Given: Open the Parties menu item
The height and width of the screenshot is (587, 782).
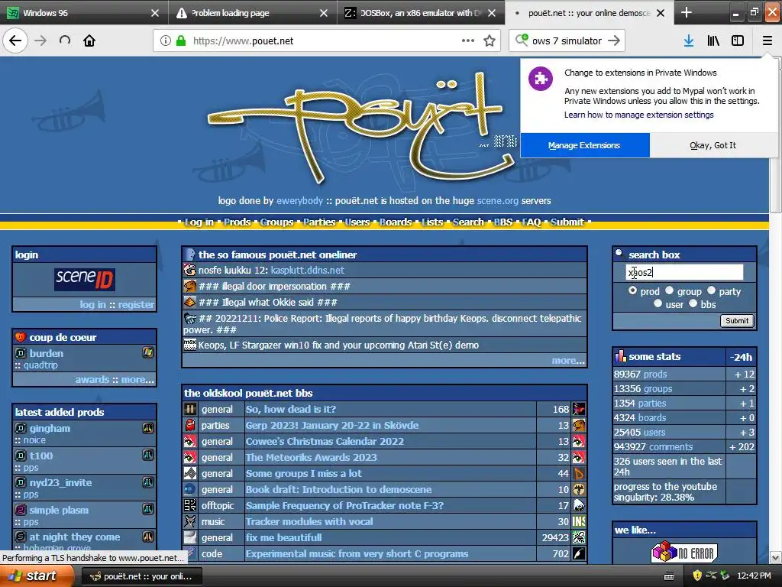Looking at the screenshot, I should [319, 222].
